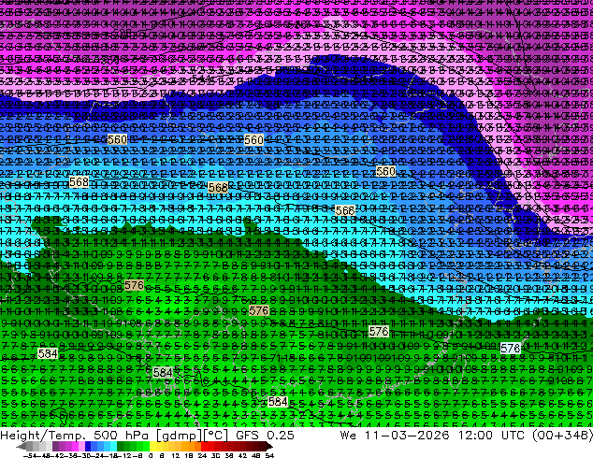Click the 'GFS 0.25' model label
Image resolution: width=593 pixels, height=458 pixels.
(x=265, y=436)
